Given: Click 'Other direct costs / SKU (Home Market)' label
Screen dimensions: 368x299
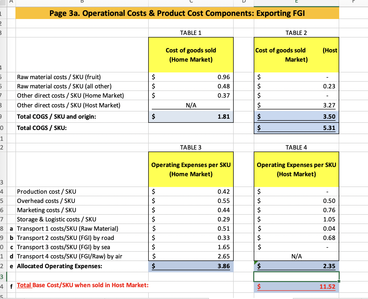Looking at the screenshot, I should tap(71, 96).
